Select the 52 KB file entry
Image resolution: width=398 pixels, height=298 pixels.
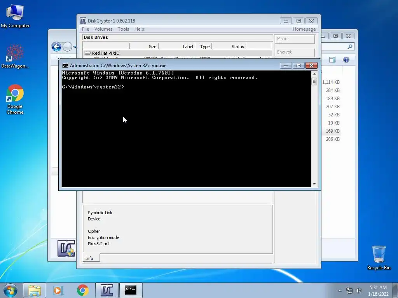click(334, 114)
